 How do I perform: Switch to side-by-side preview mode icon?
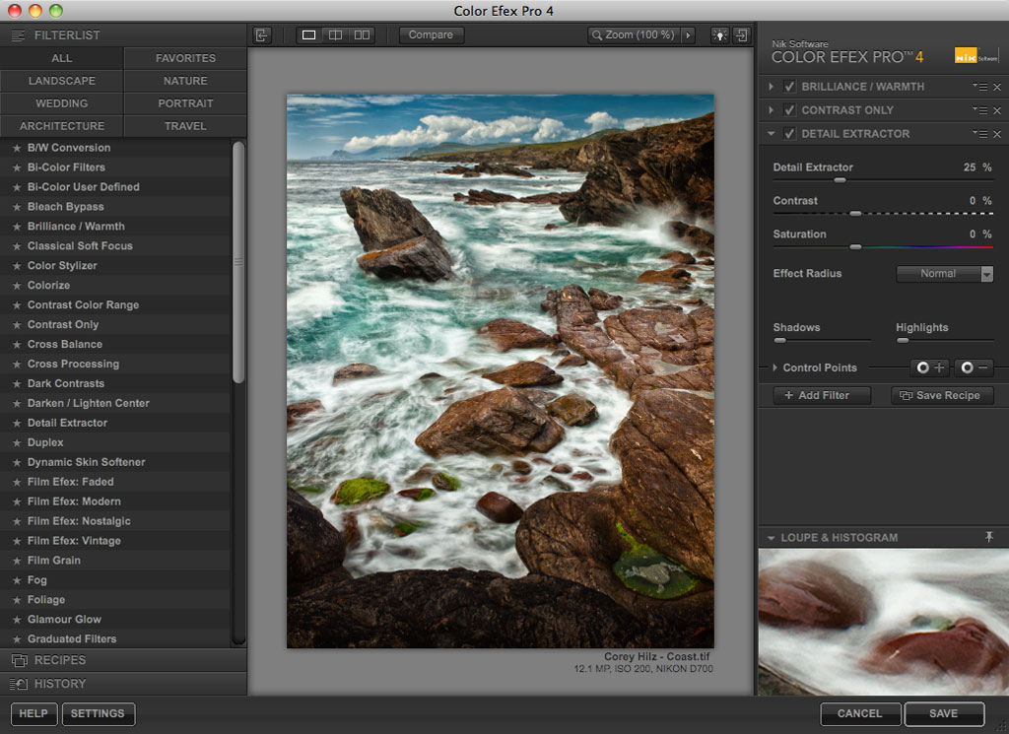pos(362,35)
